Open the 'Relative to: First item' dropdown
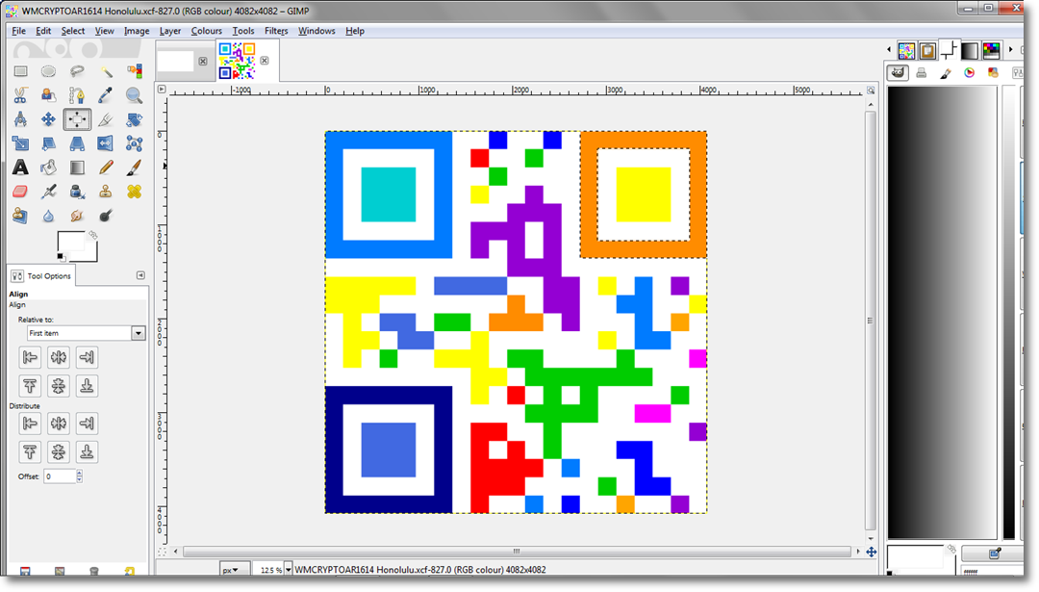The image size is (1039, 592). pos(87,333)
